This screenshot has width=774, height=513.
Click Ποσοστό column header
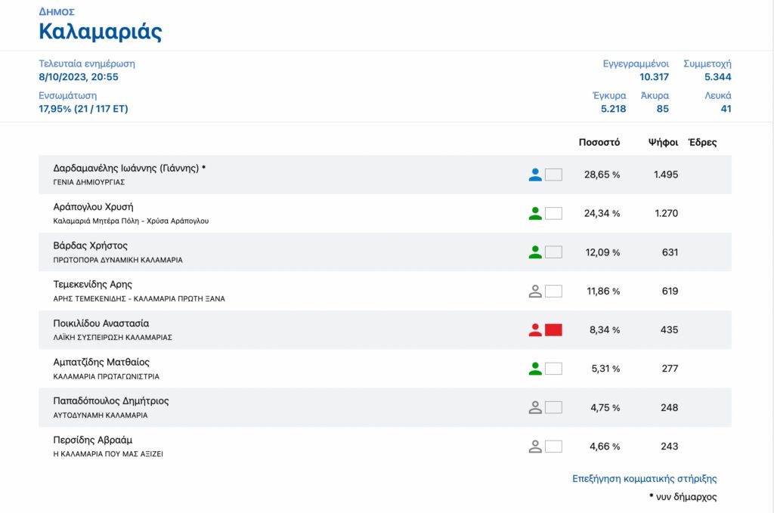(599, 142)
